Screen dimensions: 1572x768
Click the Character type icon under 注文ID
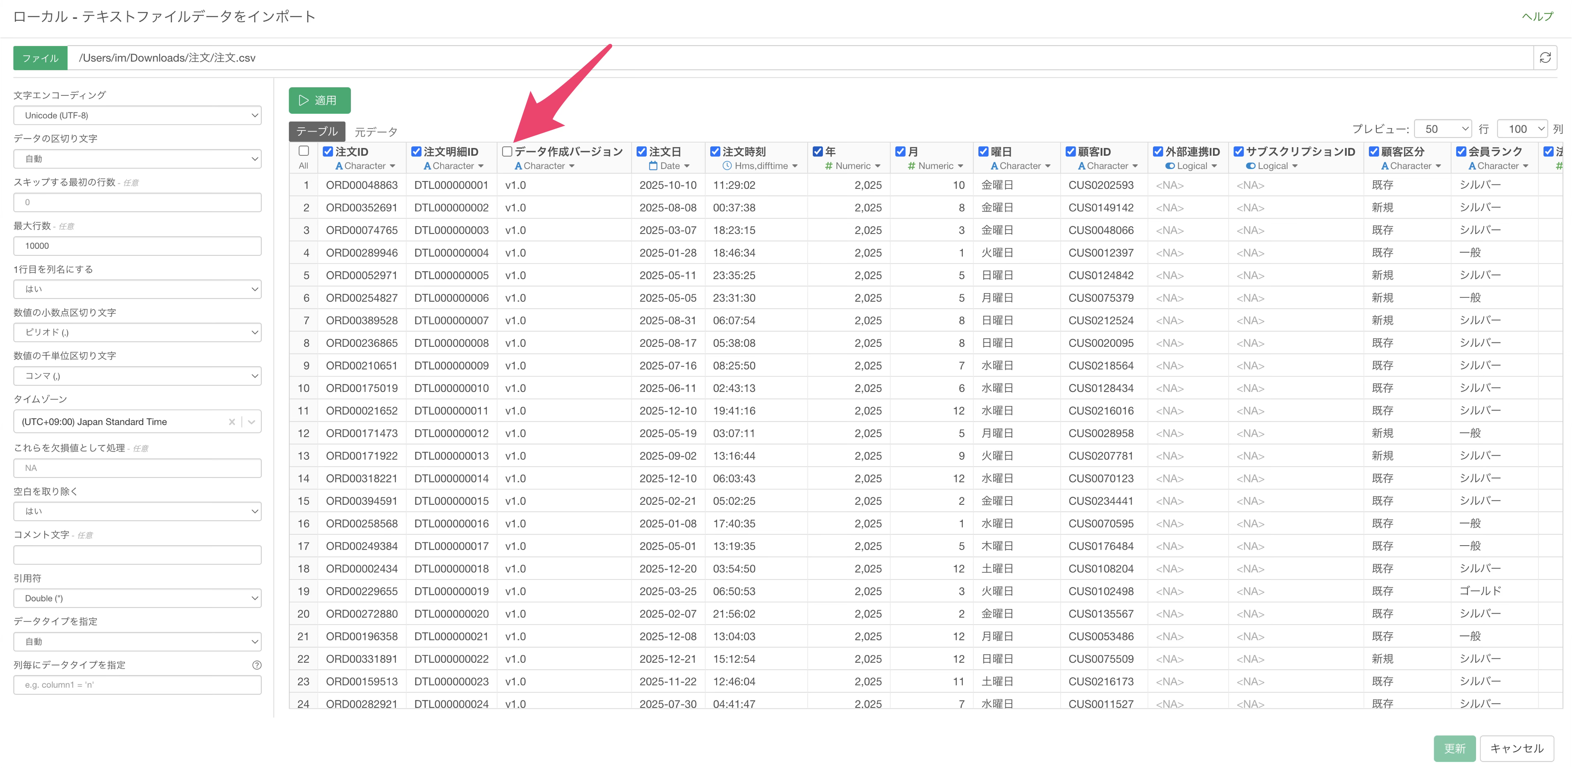click(x=339, y=166)
